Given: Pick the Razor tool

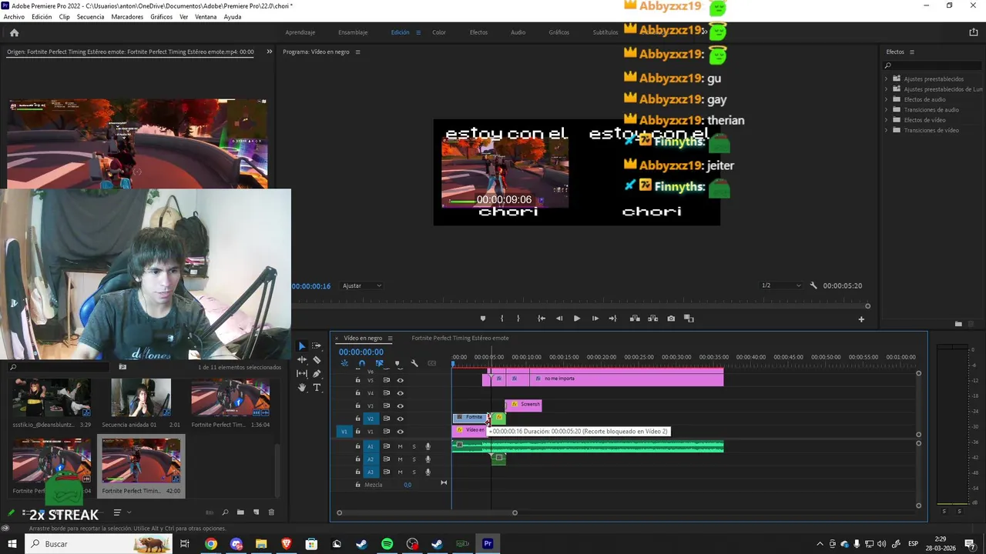Looking at the screenshot, I should 317,360.
